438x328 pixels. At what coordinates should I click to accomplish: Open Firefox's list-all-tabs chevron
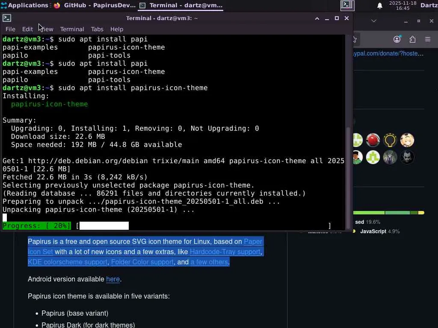[x=374, y=21]
